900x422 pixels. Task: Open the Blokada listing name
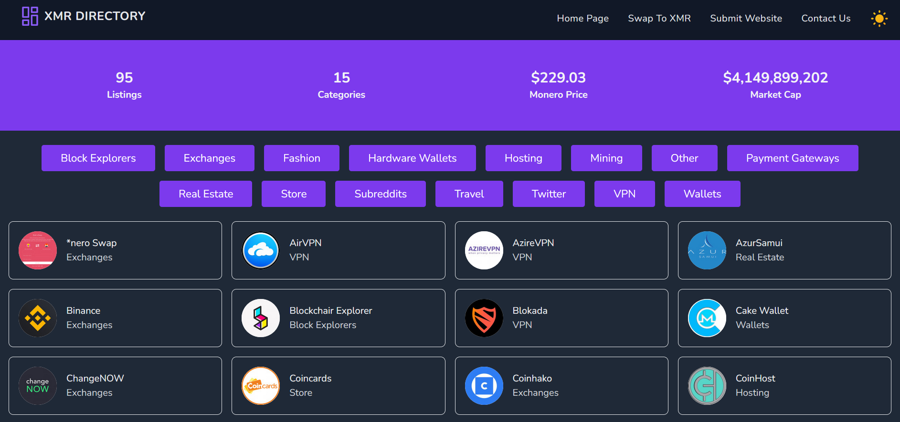coord(530,310)
